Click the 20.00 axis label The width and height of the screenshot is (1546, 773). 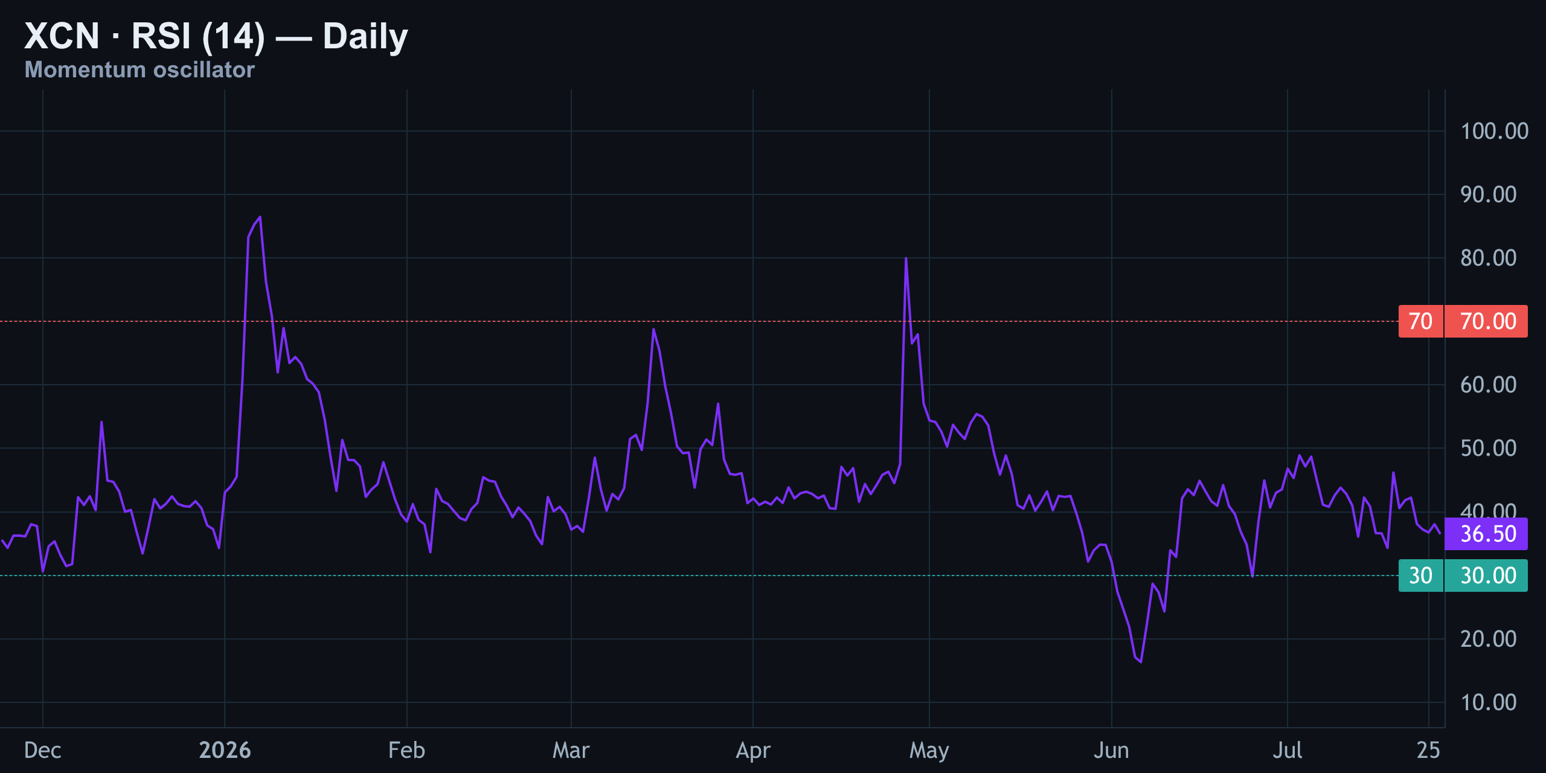click(x=1488, y=639)
